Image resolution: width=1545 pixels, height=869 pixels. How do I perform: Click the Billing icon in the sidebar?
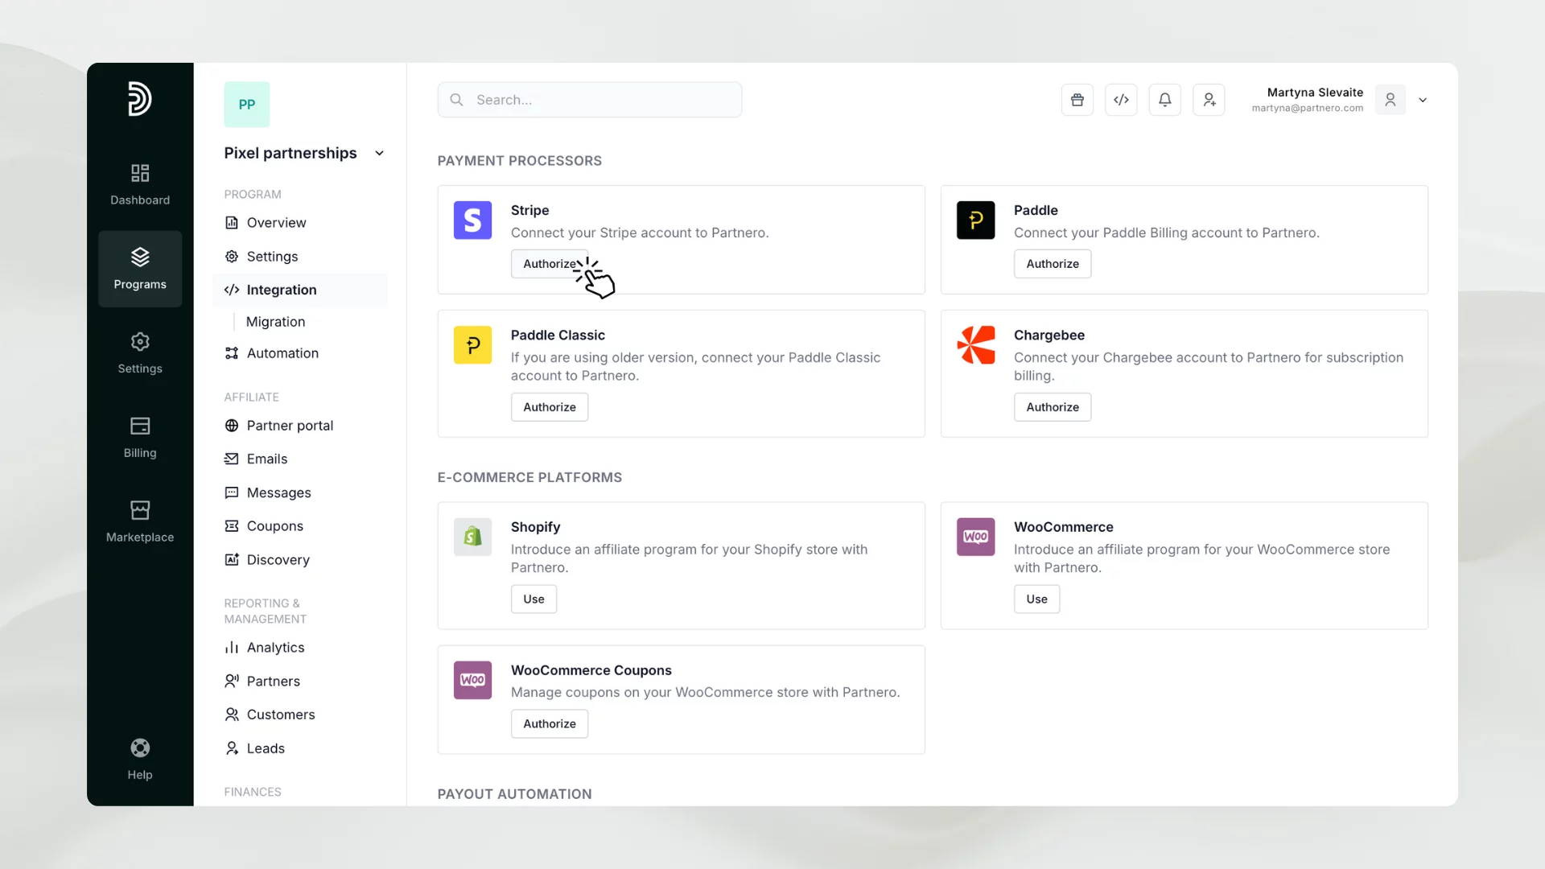139,437
